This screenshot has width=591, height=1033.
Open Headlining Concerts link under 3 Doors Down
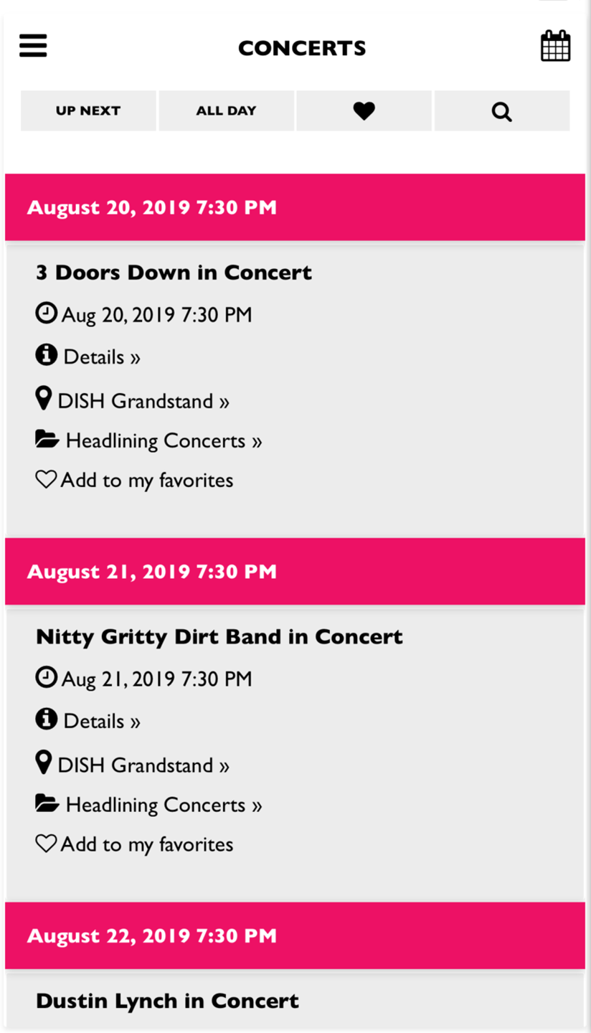pos(164,440)
